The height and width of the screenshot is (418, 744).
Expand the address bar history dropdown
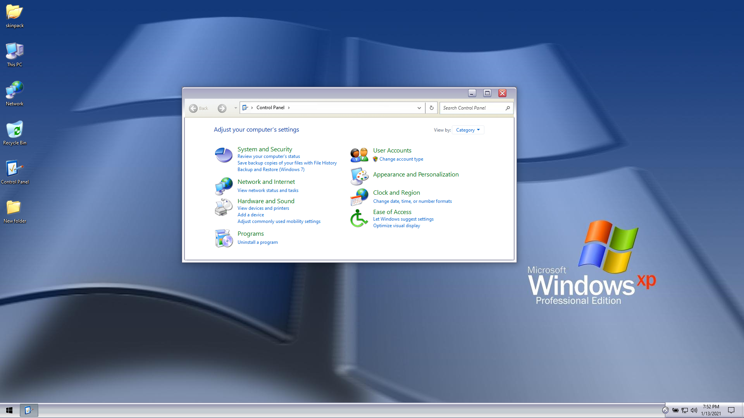point(419,108)
